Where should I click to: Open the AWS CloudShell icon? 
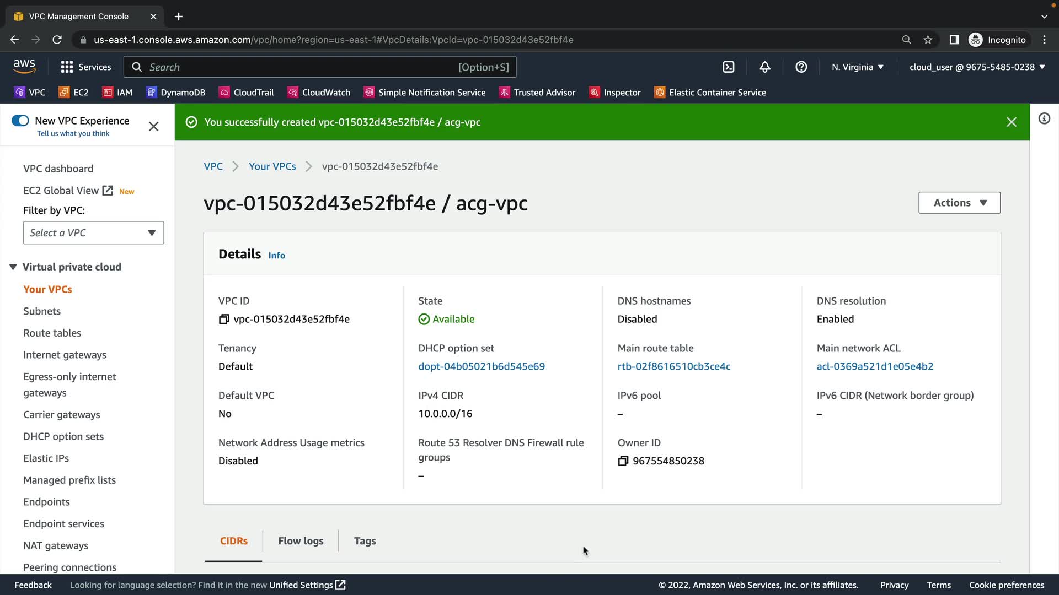[x=729, y=67]
